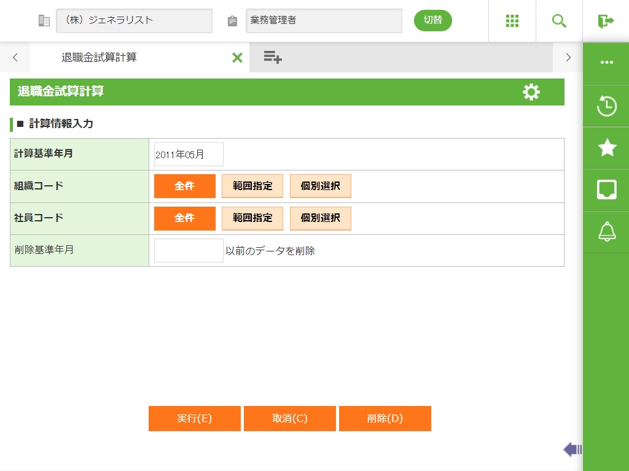
Task: Open the history clock icon in sidebar
Action: click(x=606, y=106)
